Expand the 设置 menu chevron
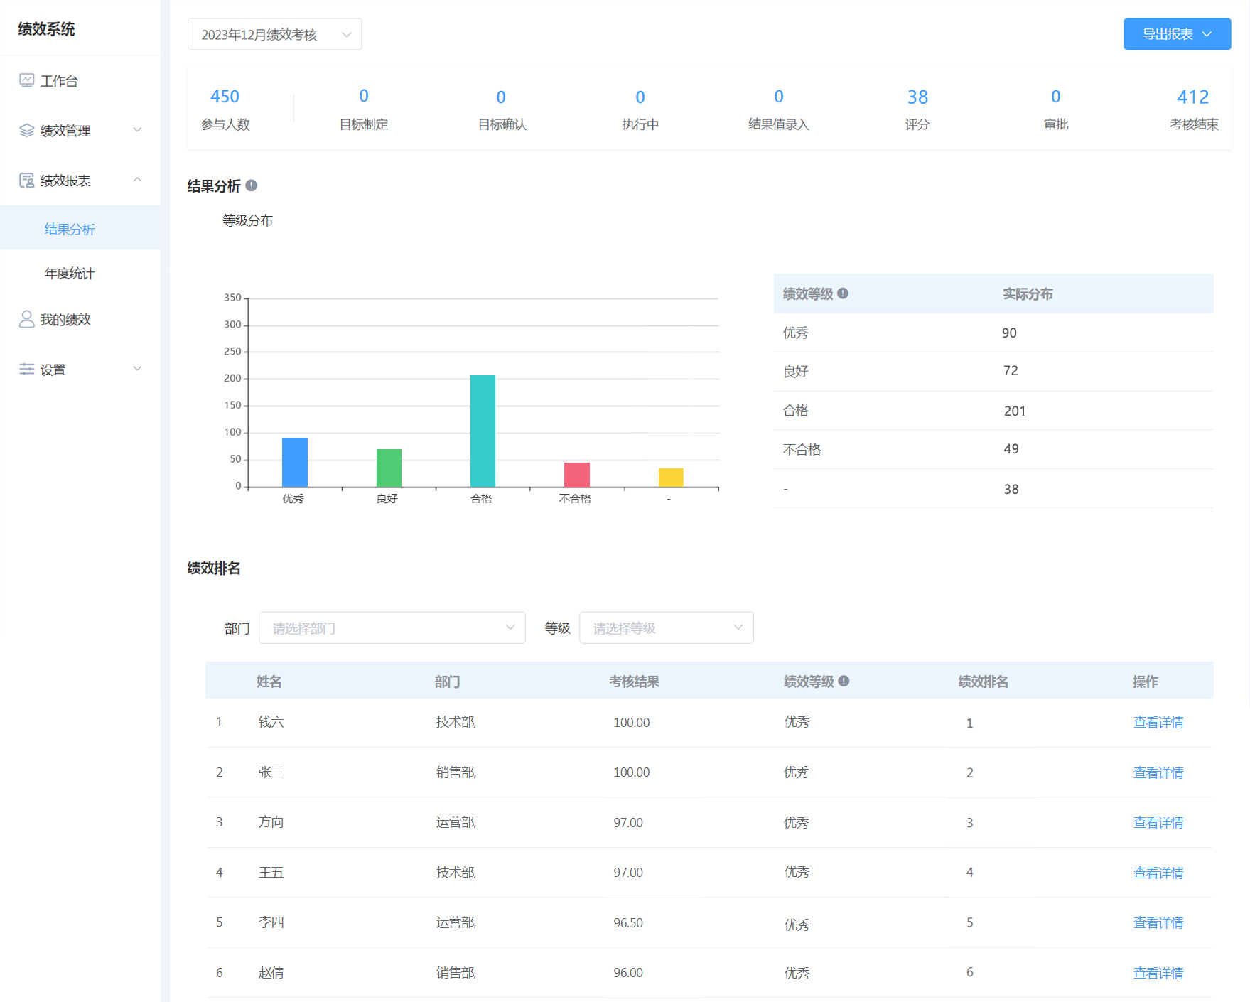 (x=137, y=368)
